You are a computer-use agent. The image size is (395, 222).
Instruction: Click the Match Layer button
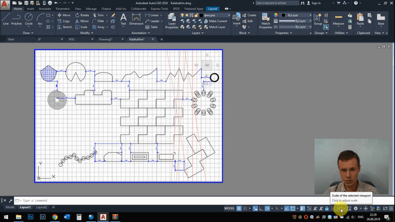215,27
